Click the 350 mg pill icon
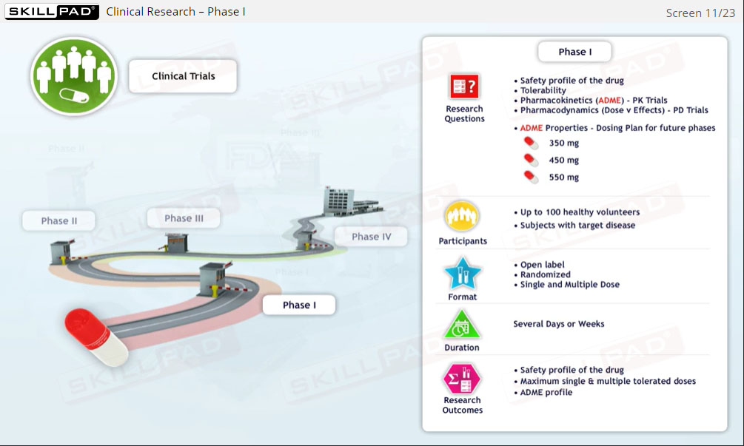The width and height of the screenshot is (744, 446). coord(530,143)
